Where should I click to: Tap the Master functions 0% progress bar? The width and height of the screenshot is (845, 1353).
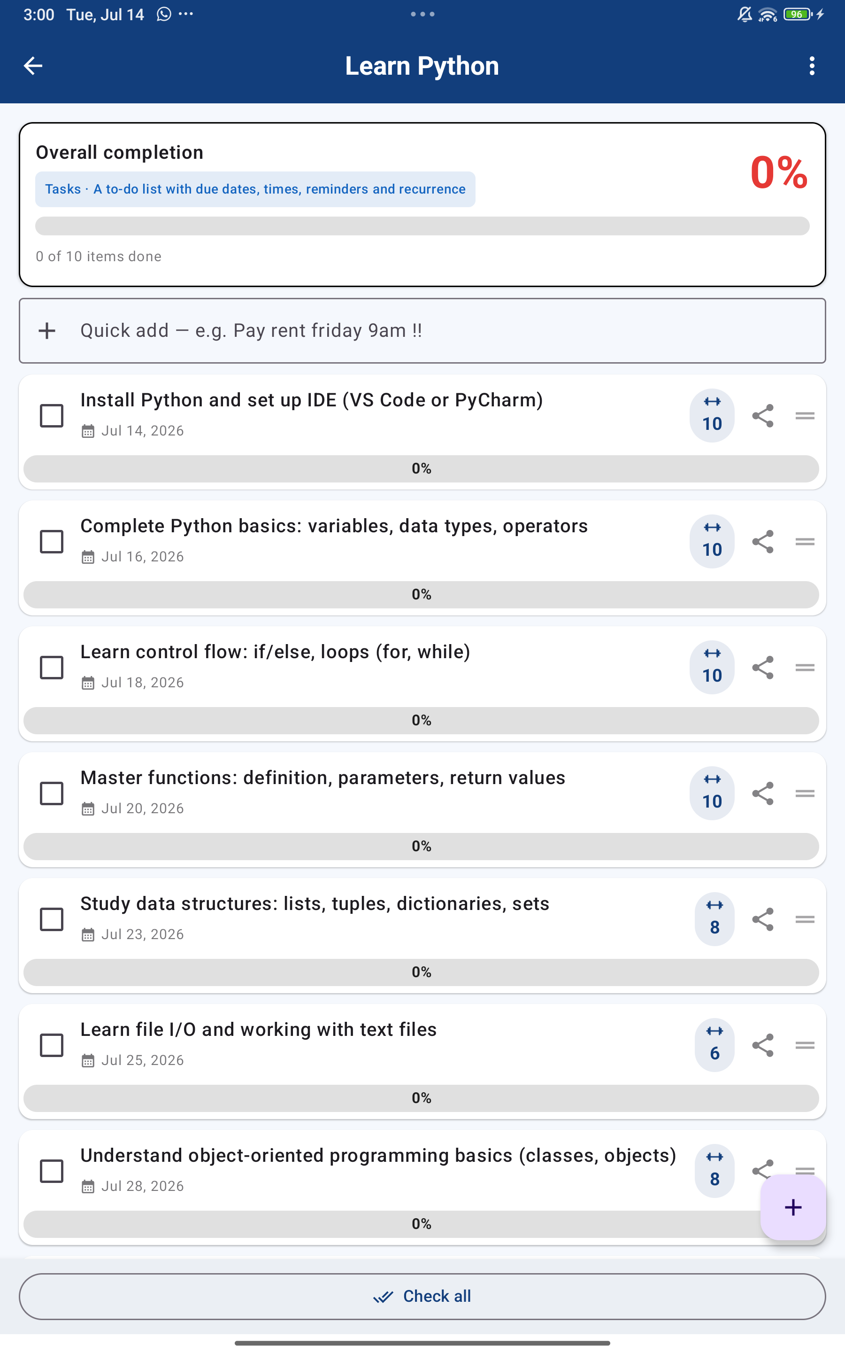421,846
